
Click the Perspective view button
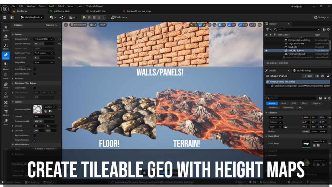click(x=78, y=25)
